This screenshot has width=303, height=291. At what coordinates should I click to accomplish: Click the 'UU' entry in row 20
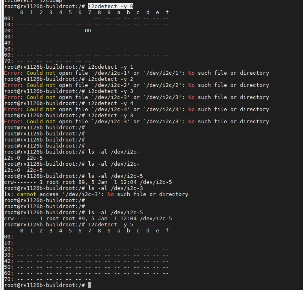[x=88, y=31]
